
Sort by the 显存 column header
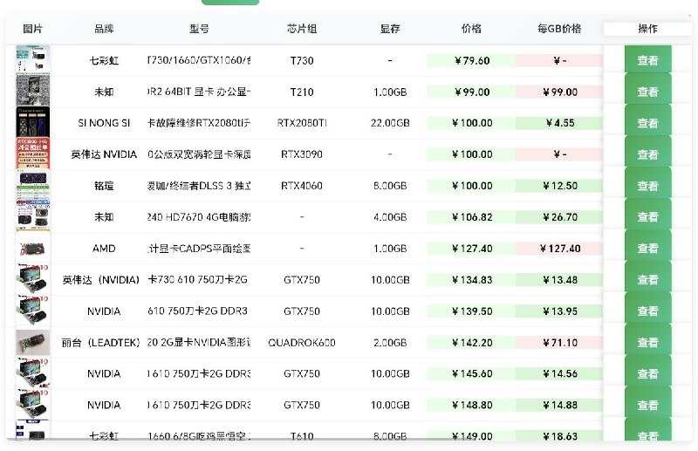point(390,29)
